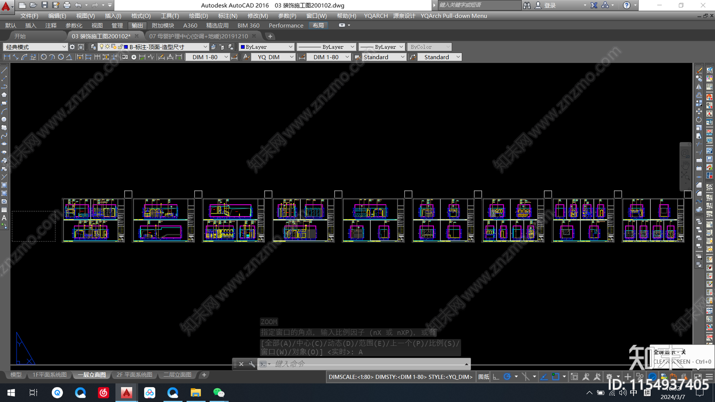Open the Help question mark icon

pos(627,5)
